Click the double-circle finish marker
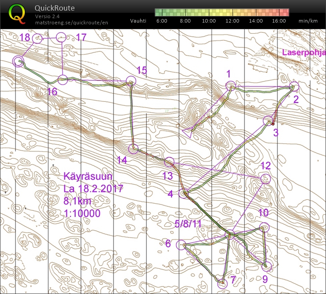 (x=18, y=62)
